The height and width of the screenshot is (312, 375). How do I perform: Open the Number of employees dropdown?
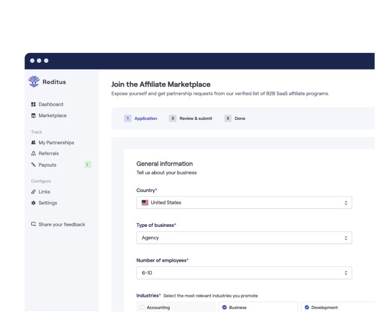click(x=244, y=273)
